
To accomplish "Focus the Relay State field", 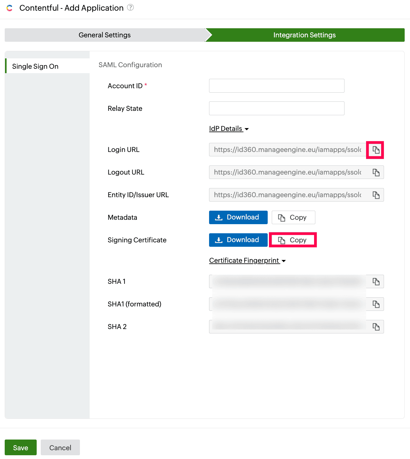I will 277,108.
